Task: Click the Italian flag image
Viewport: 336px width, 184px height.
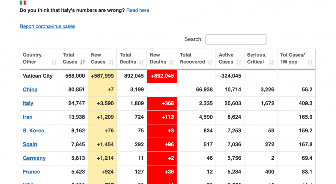Action: [23, 3]
